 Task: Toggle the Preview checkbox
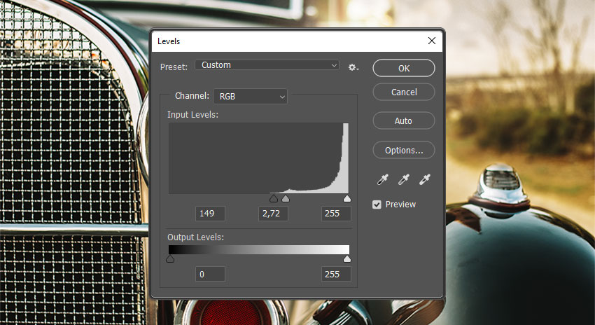pos(377,205)
